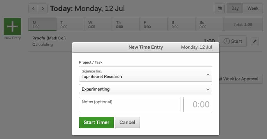
Task: Expand project list using the chevron arrow
Action: click(x=208, y=74)
